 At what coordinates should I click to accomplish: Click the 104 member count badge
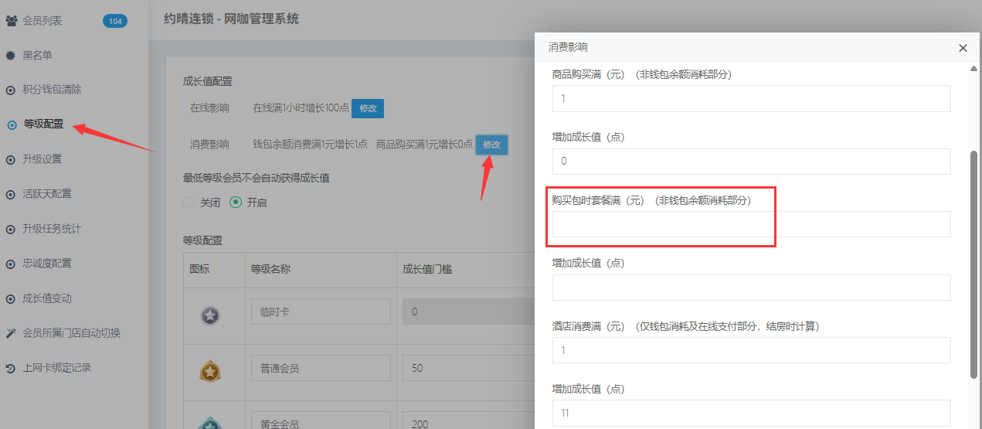115,21
